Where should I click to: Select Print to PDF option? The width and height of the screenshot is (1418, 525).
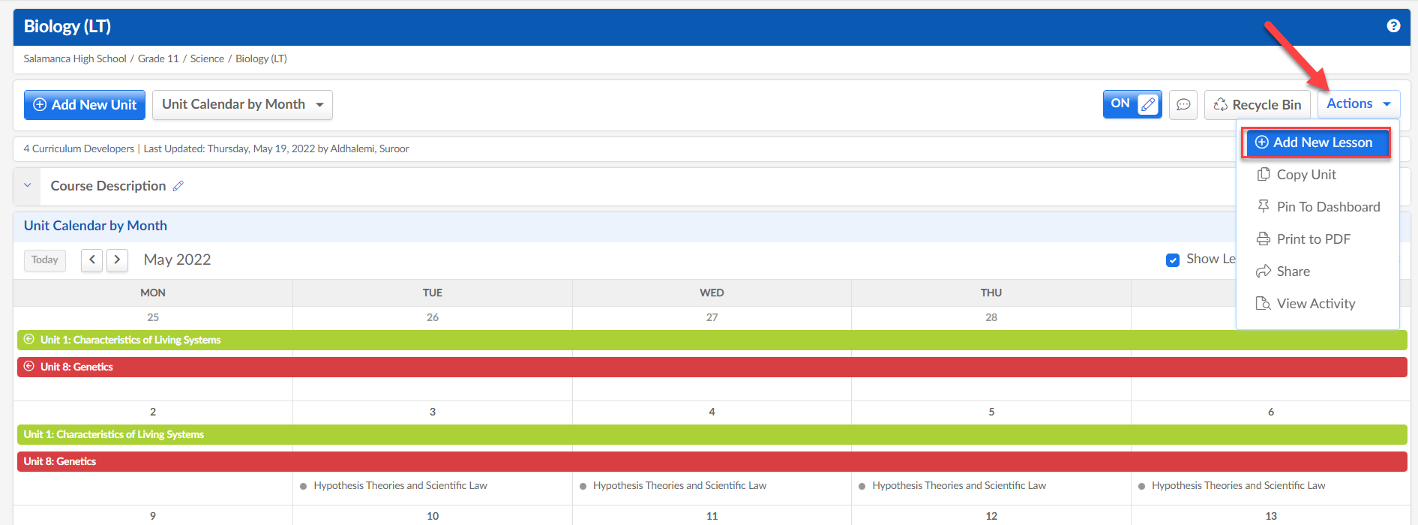(1312, 239)
